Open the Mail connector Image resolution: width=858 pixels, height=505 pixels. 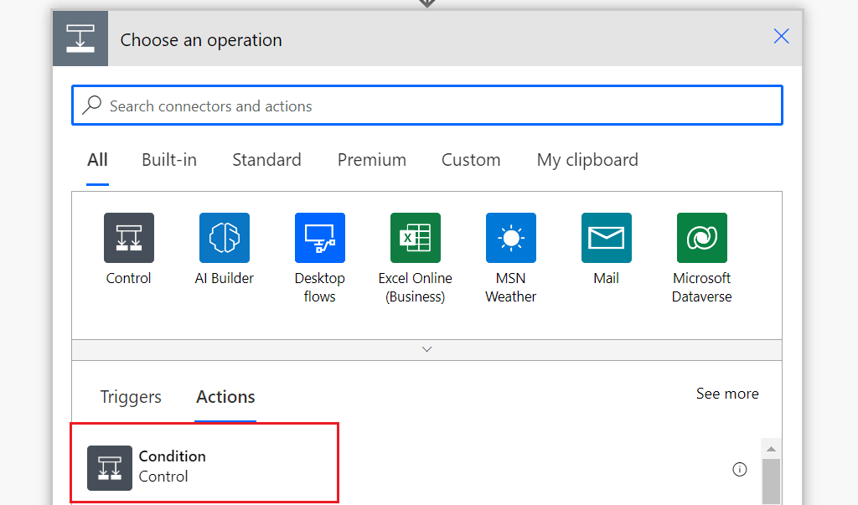[606, 238]
